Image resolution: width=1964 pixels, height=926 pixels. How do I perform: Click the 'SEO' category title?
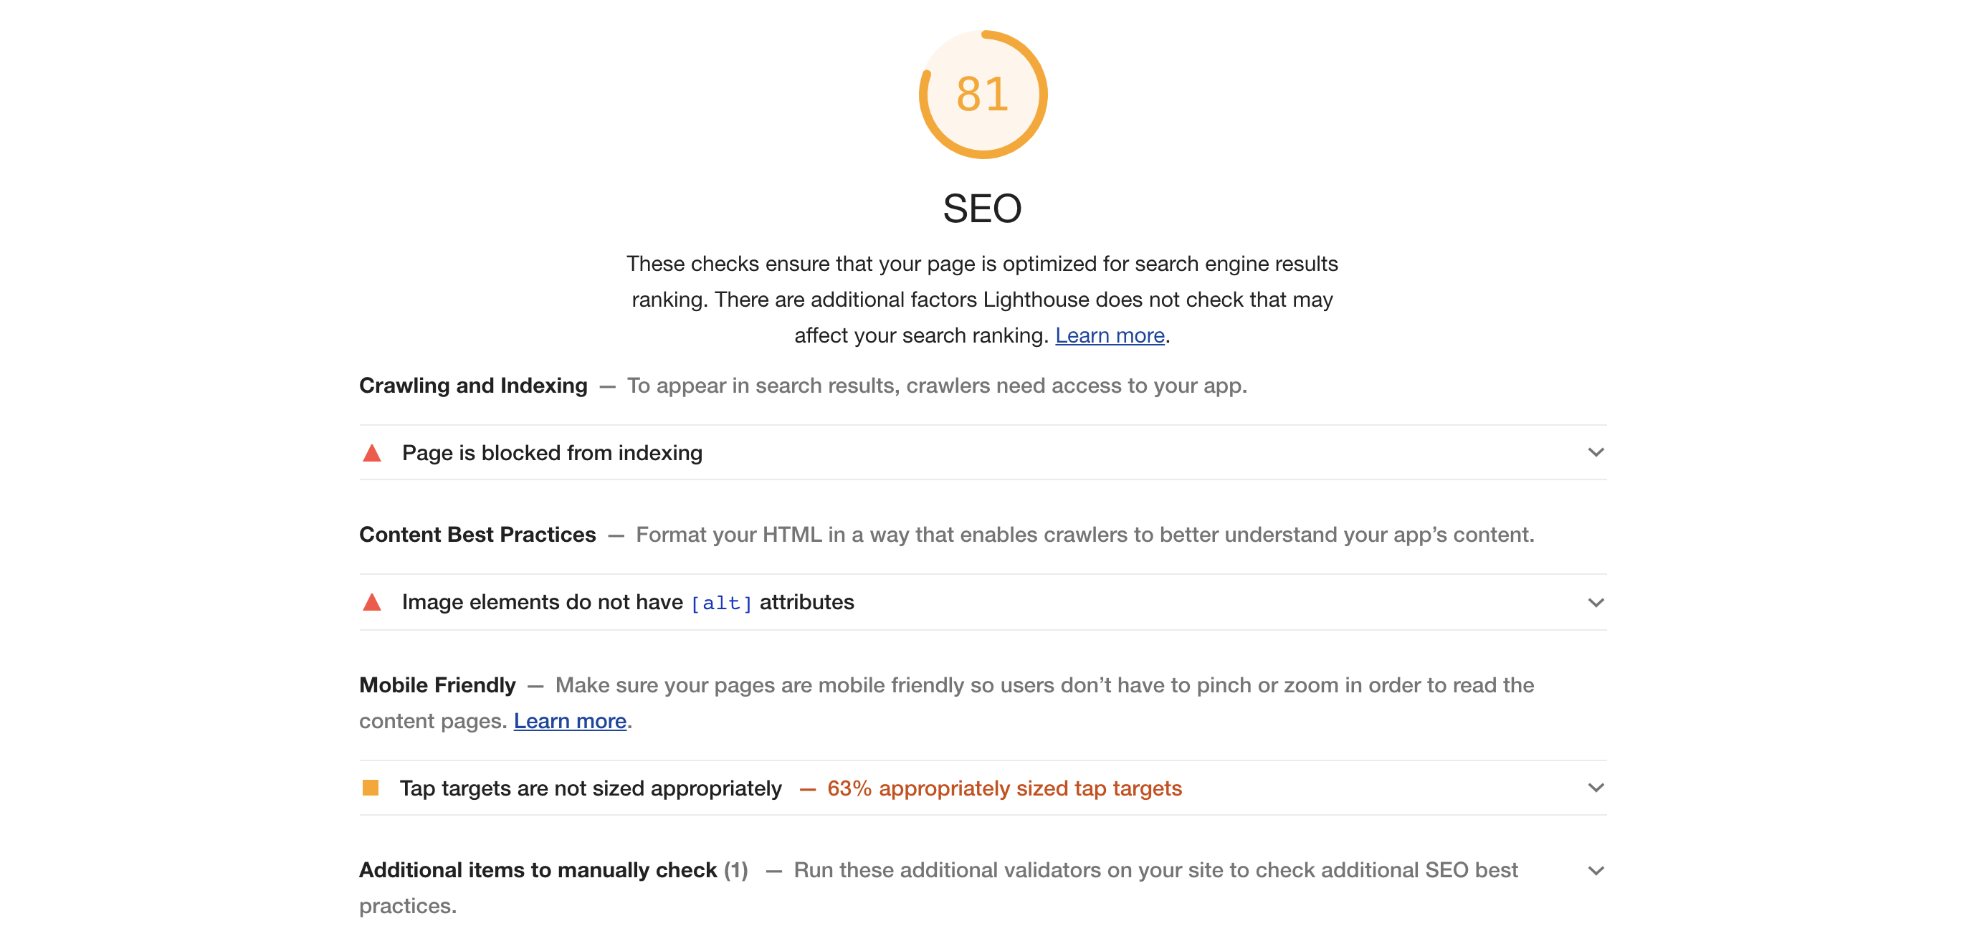(x=982, y=209)
